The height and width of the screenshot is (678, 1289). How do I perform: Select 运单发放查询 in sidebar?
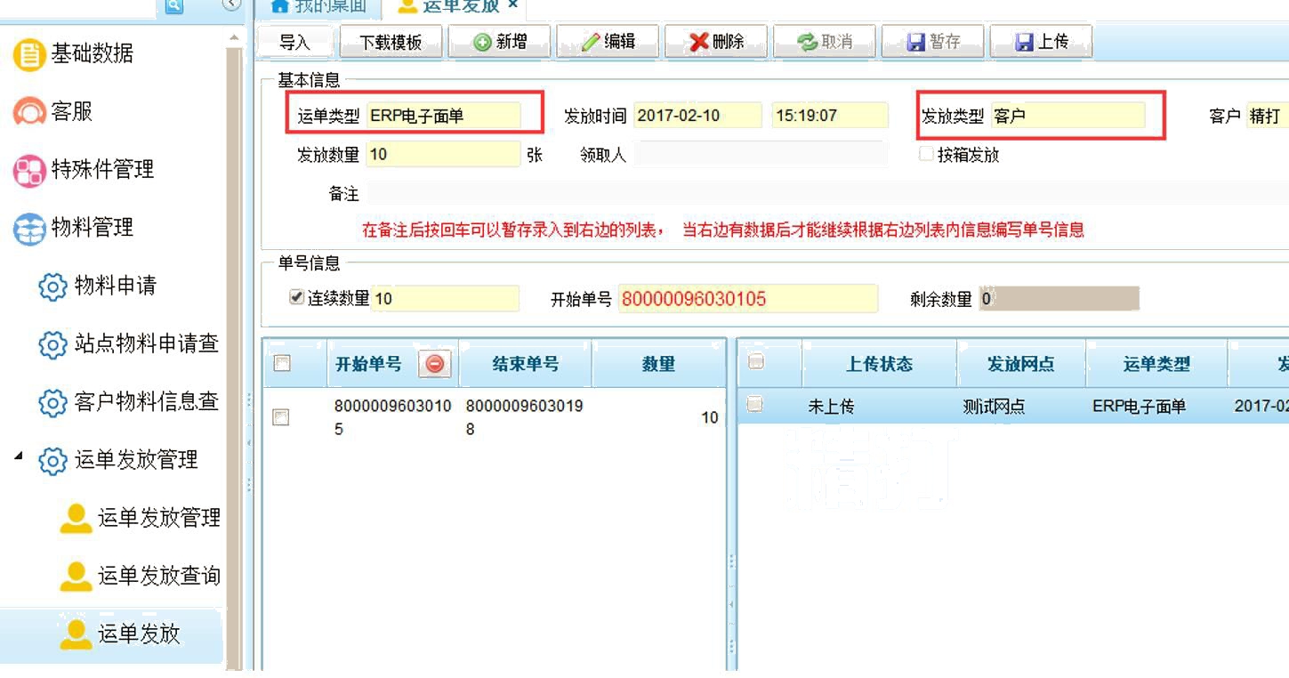coord(158,577)
